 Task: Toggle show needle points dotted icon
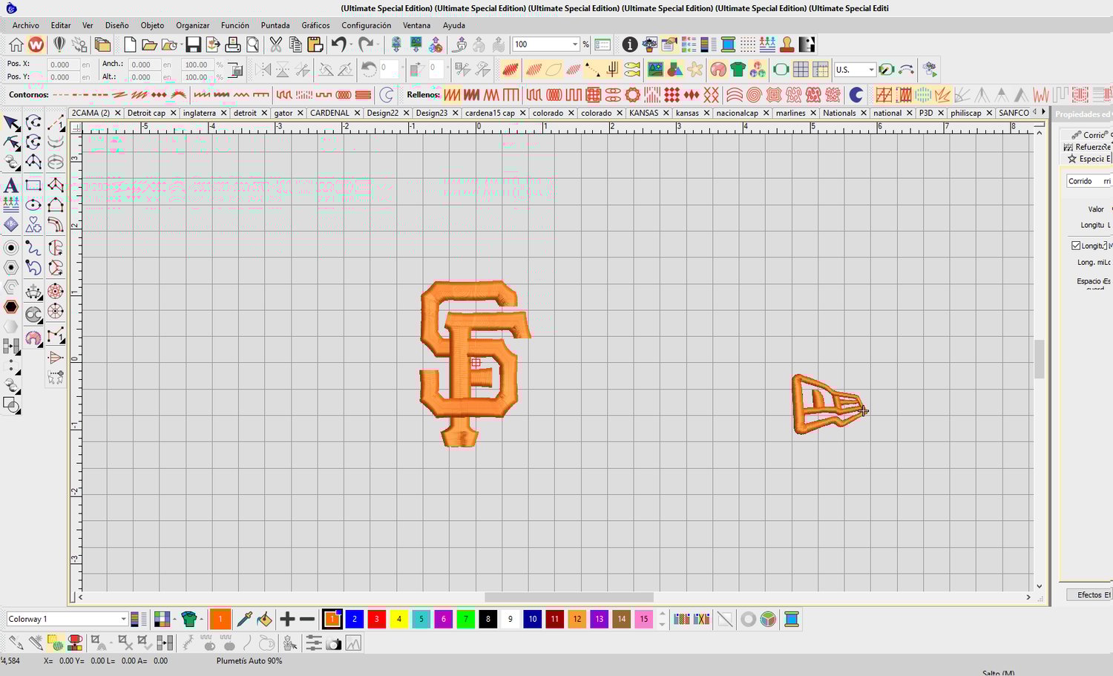(593, 70)
